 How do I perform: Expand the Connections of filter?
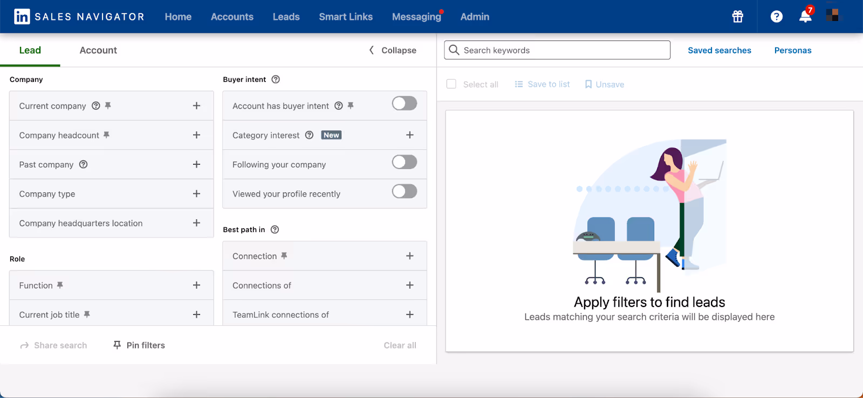pos(410,285)
